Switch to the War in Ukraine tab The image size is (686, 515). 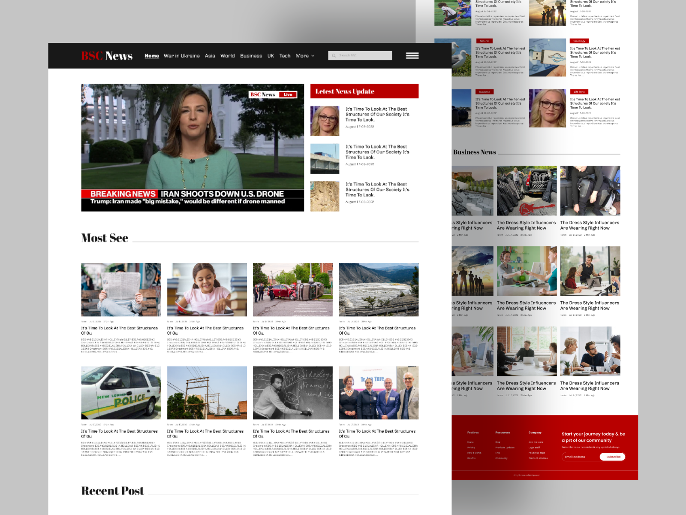click(x=181, y=56)
